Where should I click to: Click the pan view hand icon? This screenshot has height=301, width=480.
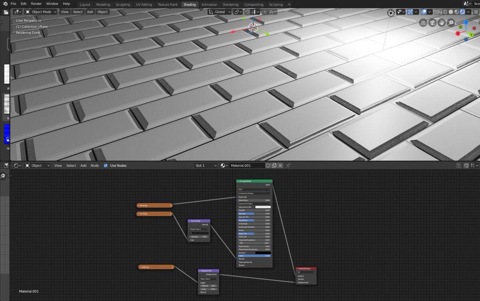(442, 23)
